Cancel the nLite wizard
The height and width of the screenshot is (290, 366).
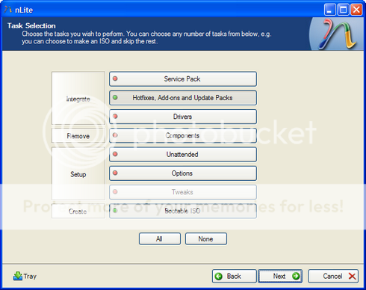click(x=333, y=276)
